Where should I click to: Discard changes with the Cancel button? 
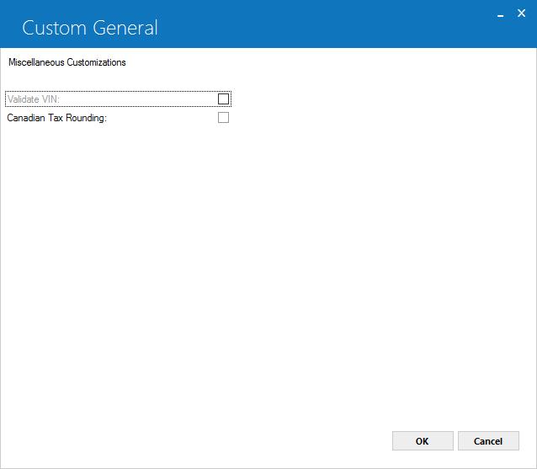pos(488,441)
